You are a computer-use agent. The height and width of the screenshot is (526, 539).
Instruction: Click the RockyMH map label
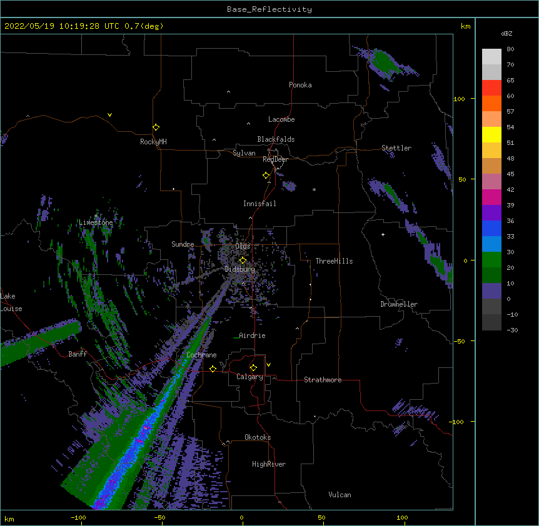click(x=153, y=142)
